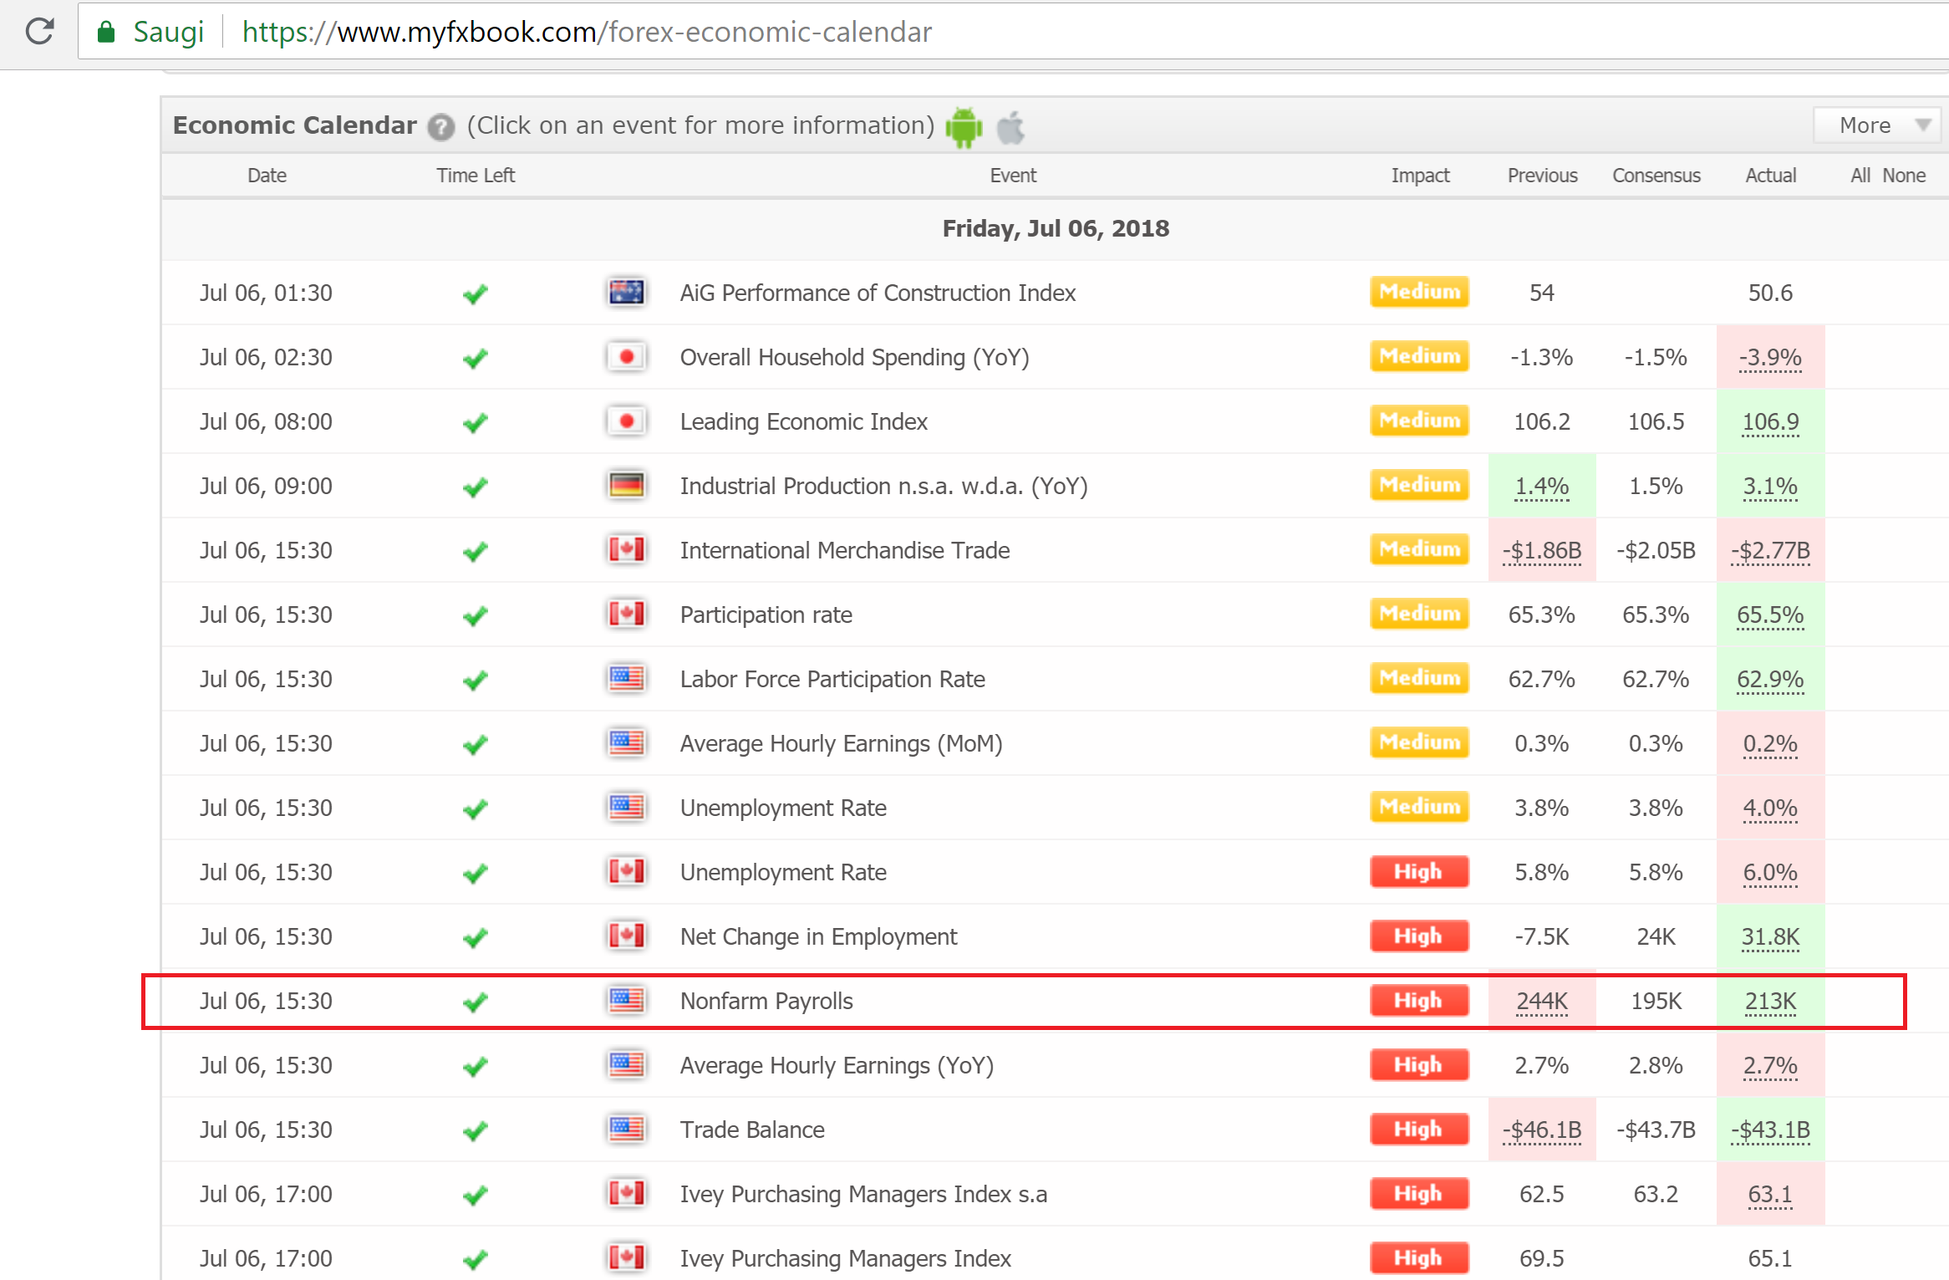Click Nonfarm Payrolls actual value 213K
Image resolution: width=1949 pixels, height=1280 pixels.
[1770, 1001]
